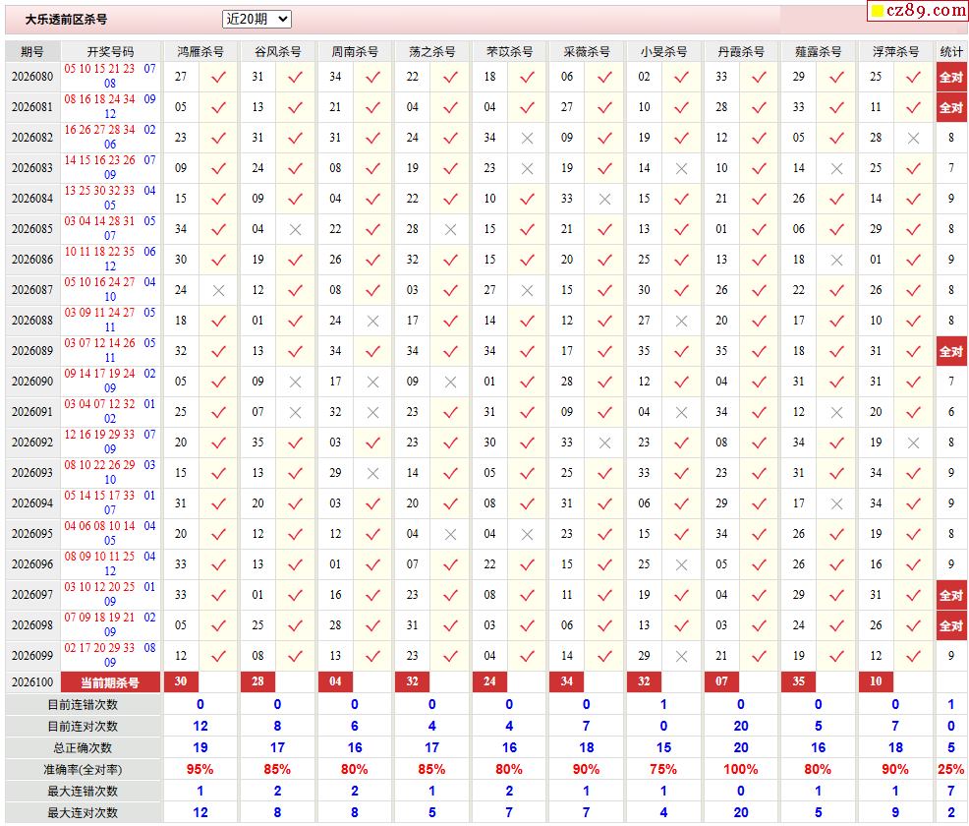Click the X mark for 谷风杀号 in row 2026090
This screenshot has width=969, height=826.
point(296,383)
